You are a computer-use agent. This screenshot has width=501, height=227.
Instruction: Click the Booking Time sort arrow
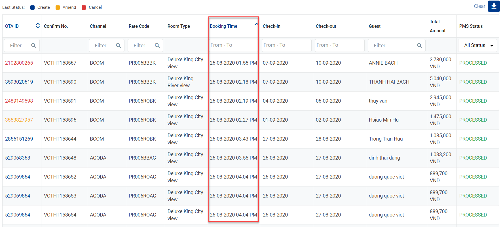[256, 24]
